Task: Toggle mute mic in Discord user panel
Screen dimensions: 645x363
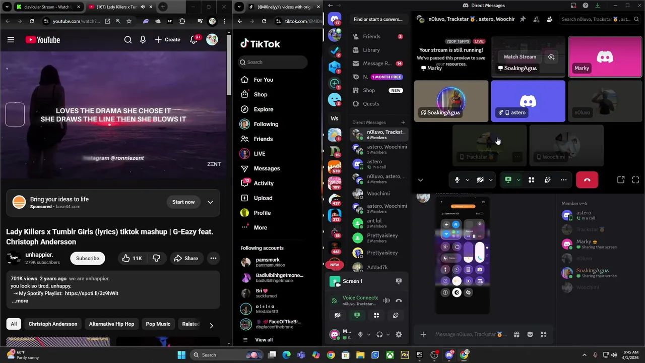Action: (360, 334)
